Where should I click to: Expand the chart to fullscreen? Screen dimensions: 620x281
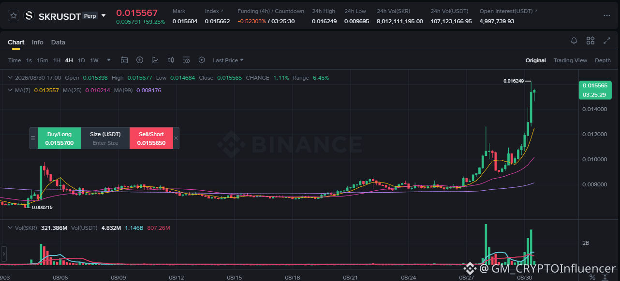pos(607,41)
